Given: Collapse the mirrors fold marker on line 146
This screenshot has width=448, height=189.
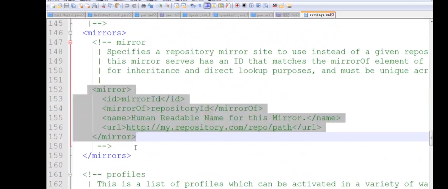Looking at the screenshot, I should [70, 33].
